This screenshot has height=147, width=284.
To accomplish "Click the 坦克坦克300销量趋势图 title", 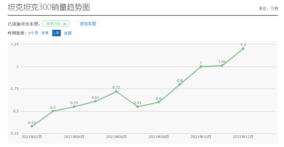I will click(x=49, y=7).
